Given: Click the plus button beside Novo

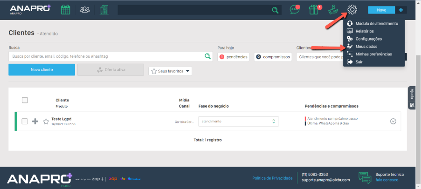Looking at the screenshot, I should (x=401, y=10).
